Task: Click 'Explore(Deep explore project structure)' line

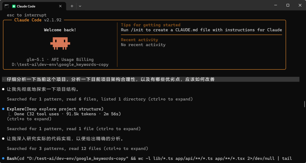Action: 55,109
